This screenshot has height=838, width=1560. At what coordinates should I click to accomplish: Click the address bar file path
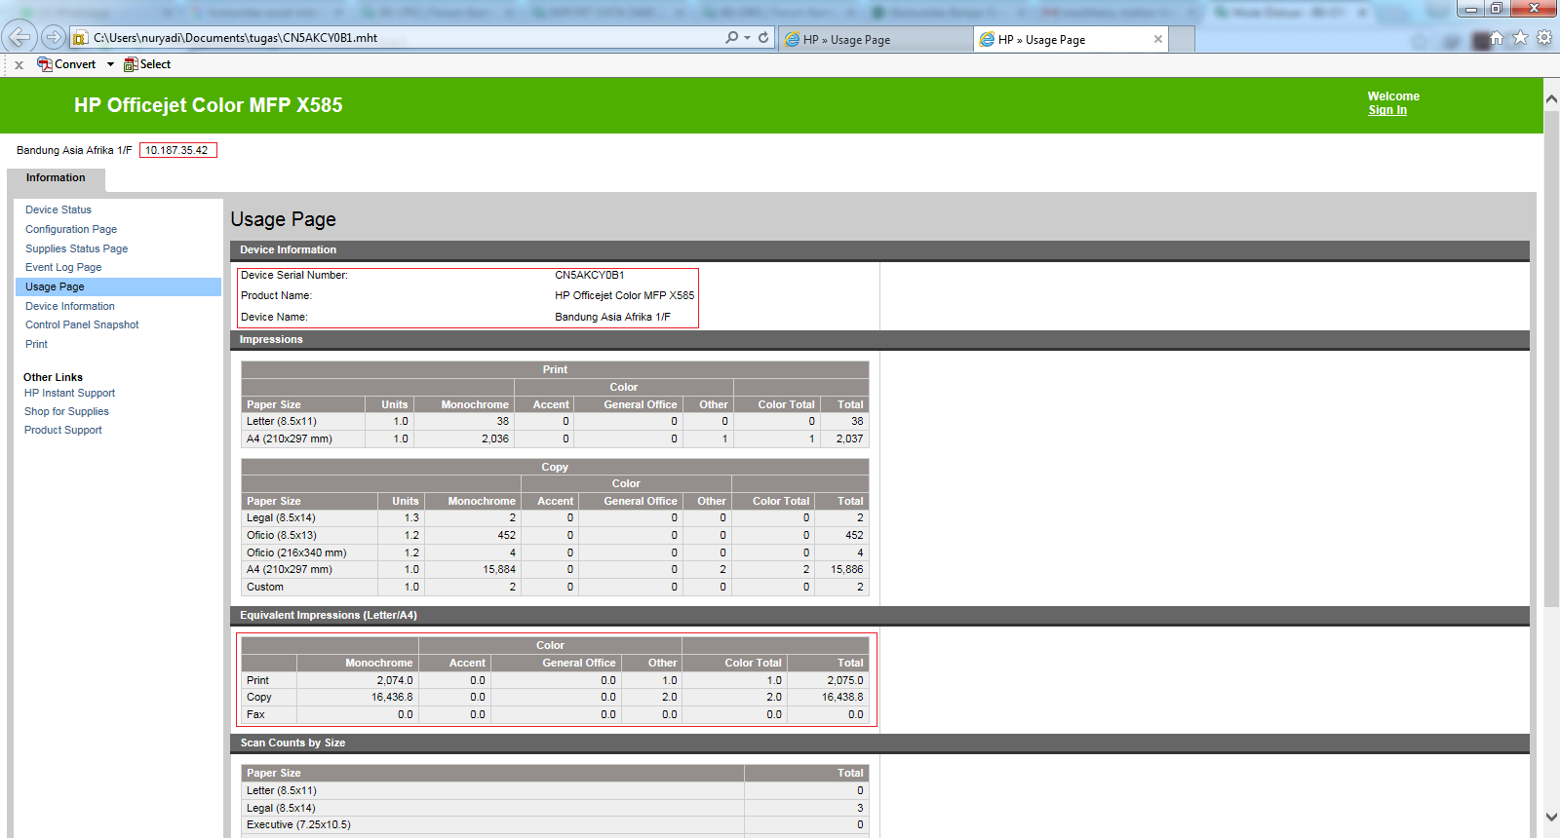point(235,38)
